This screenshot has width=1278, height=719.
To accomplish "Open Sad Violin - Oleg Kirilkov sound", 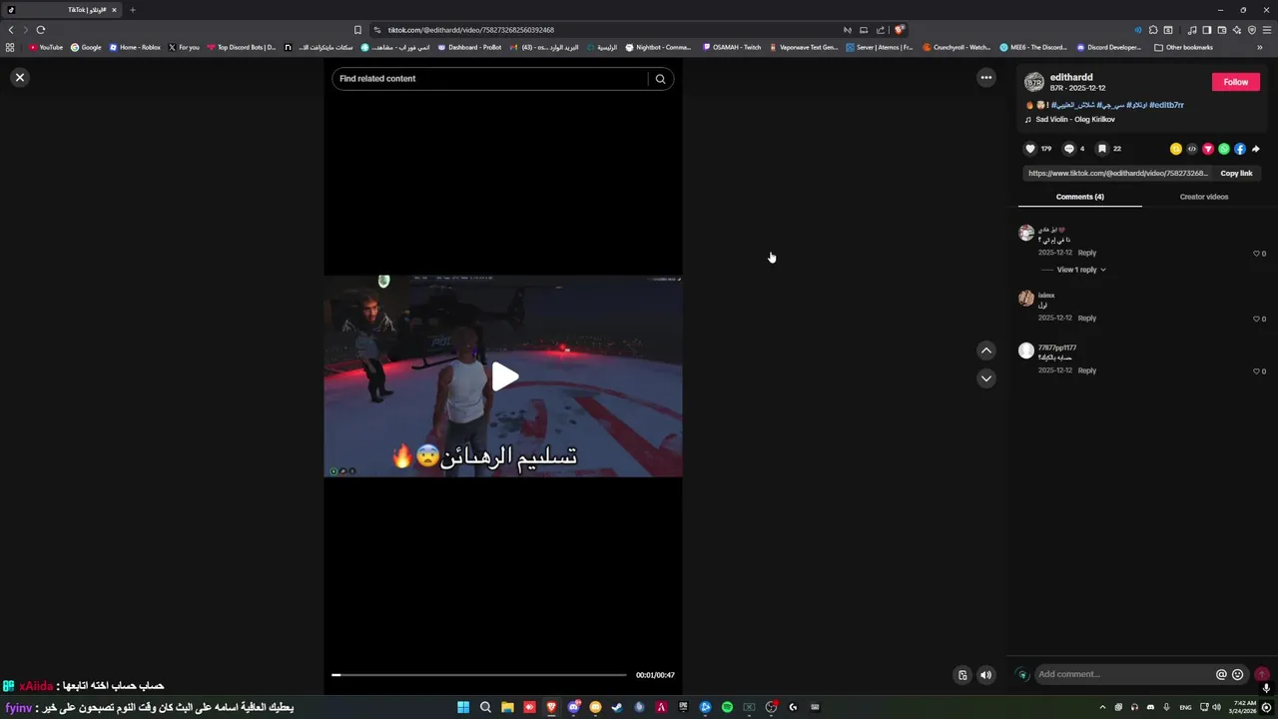I will [1075, 120].
